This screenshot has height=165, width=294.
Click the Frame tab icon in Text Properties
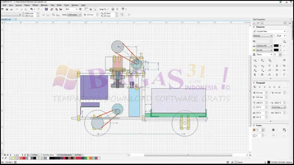click(x=262, y=23)
